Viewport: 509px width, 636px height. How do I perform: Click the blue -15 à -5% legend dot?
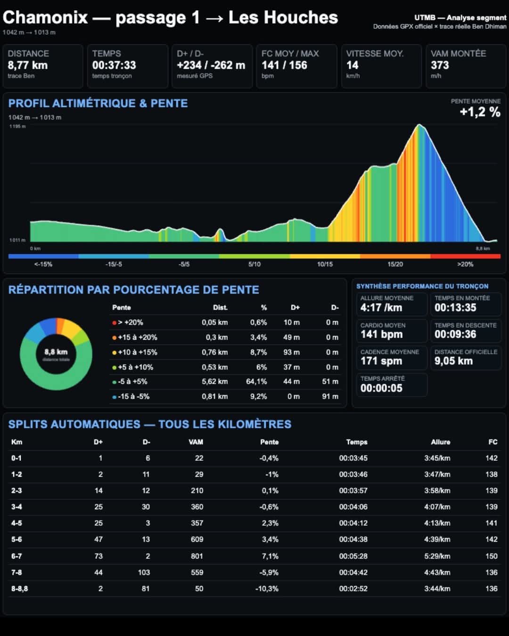(114, 397)
